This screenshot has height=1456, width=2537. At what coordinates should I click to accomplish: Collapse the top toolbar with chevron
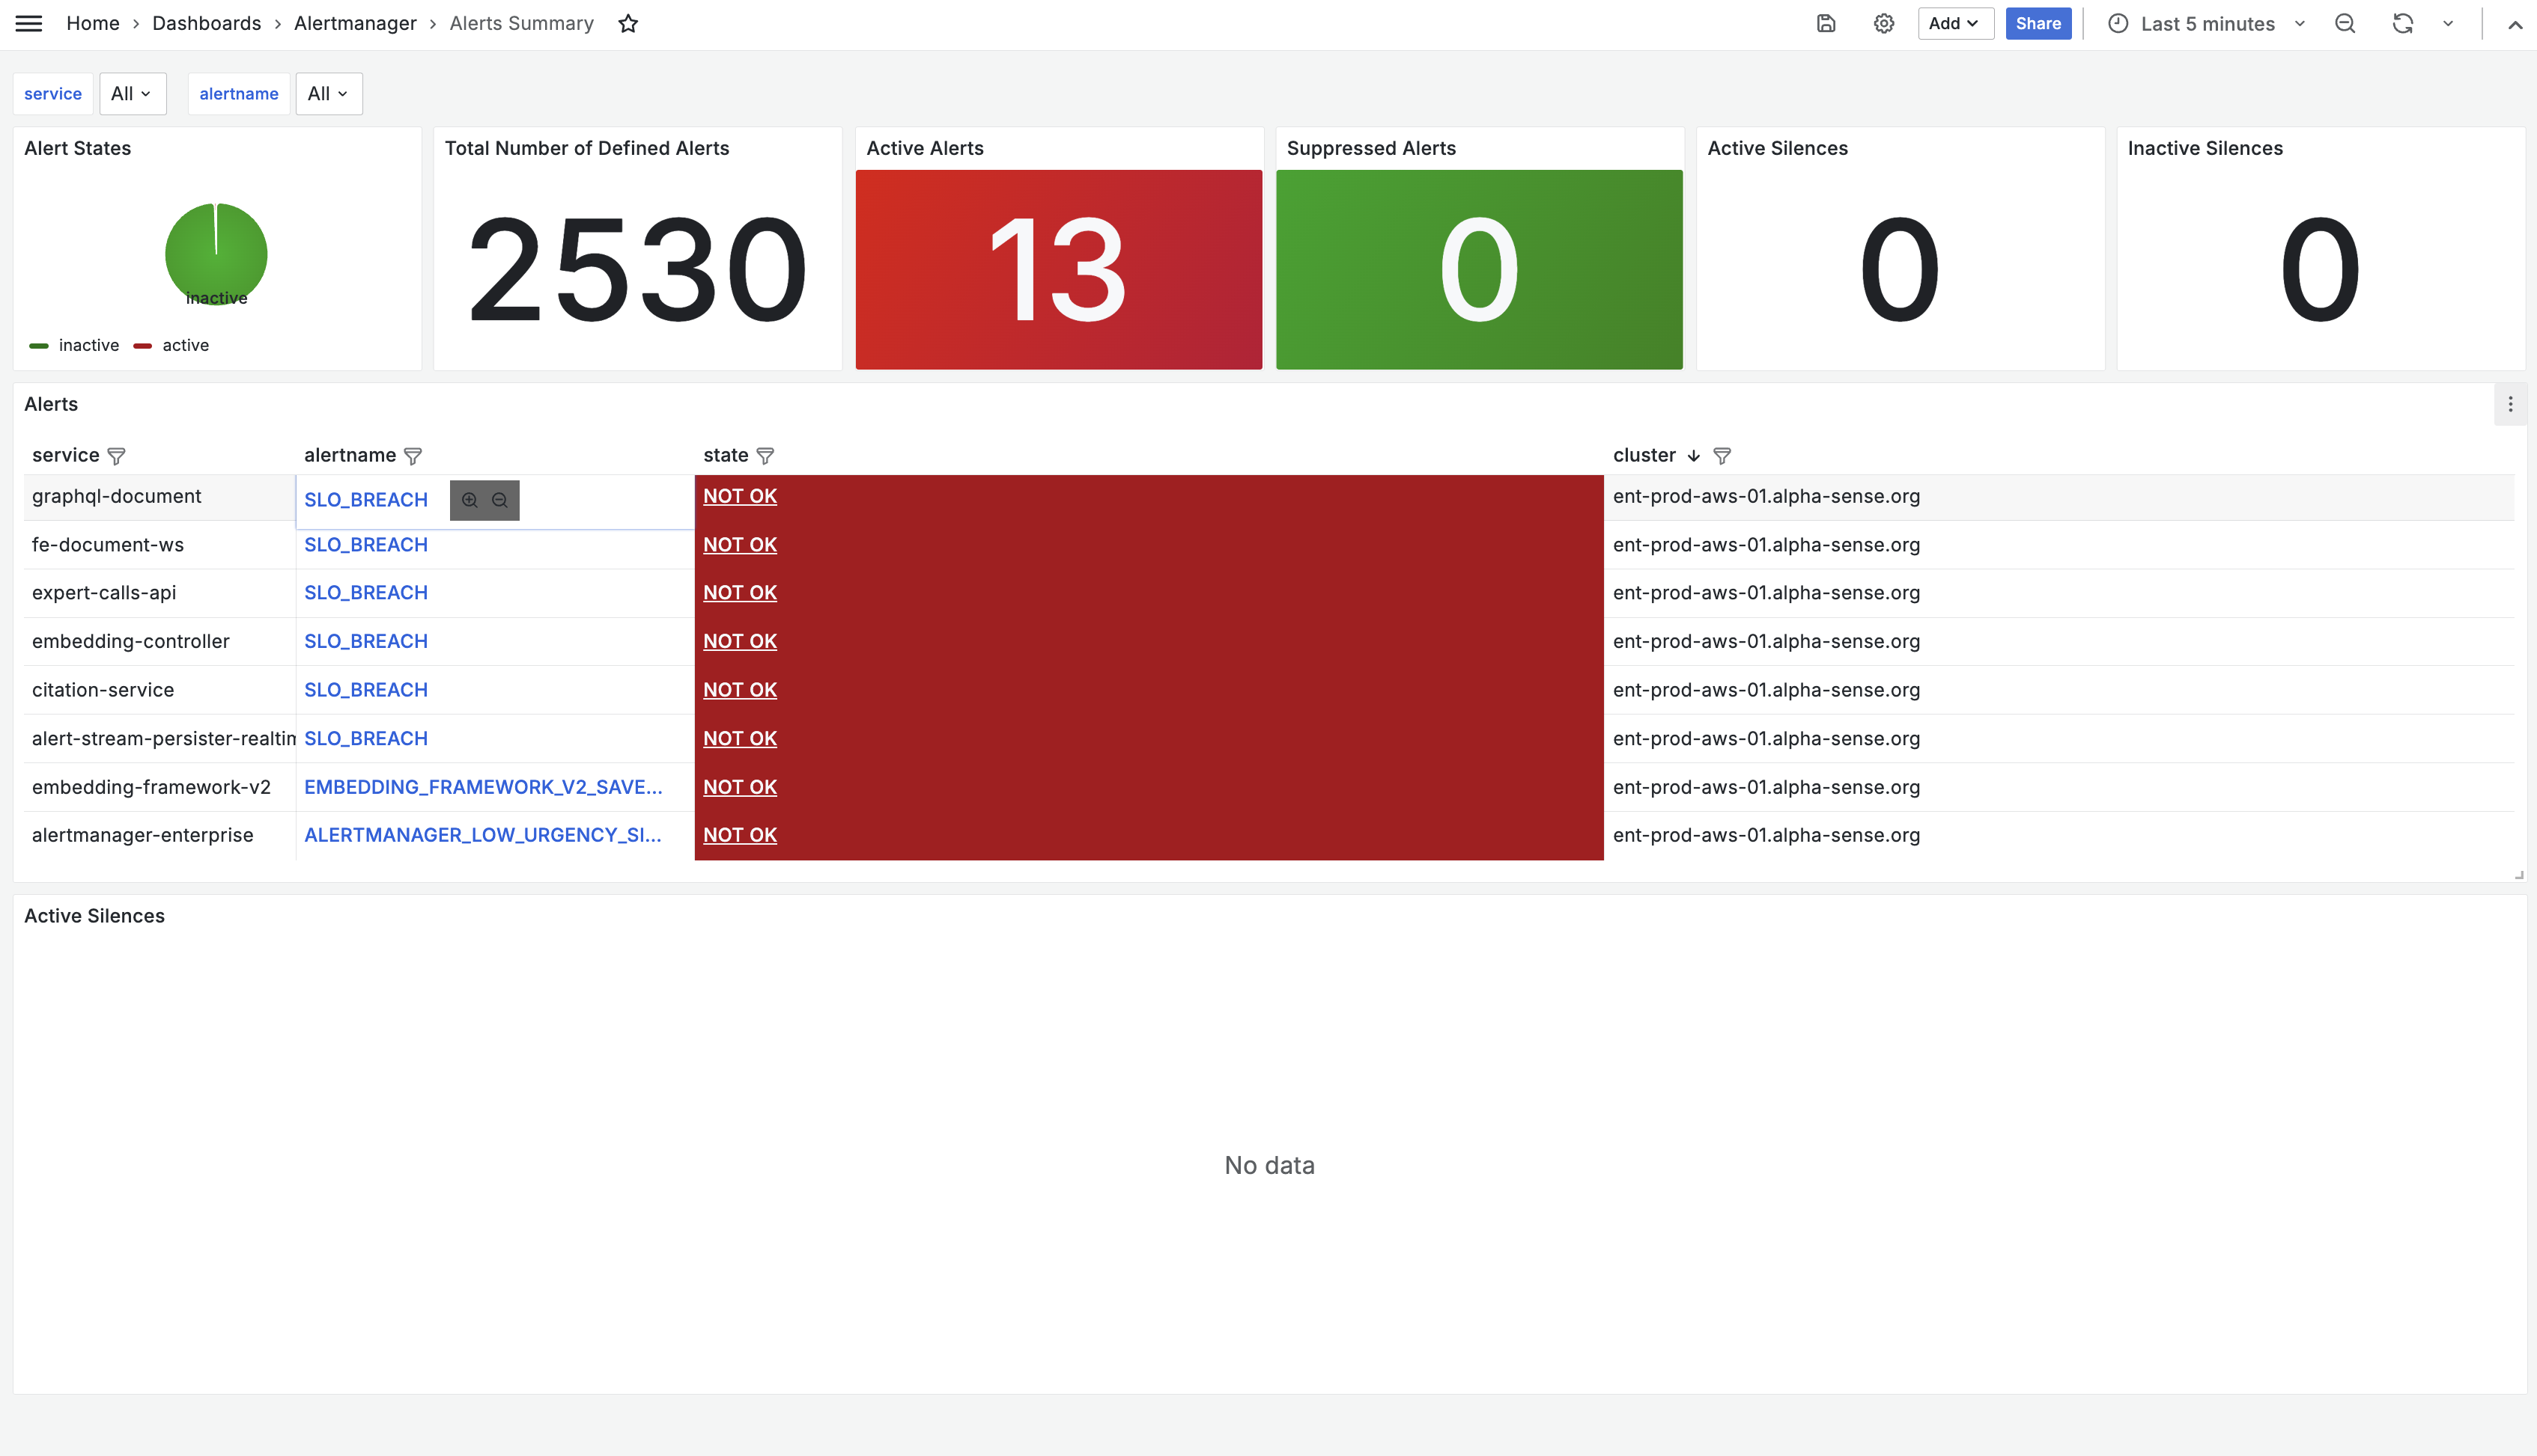click(x=2514, y=24)
